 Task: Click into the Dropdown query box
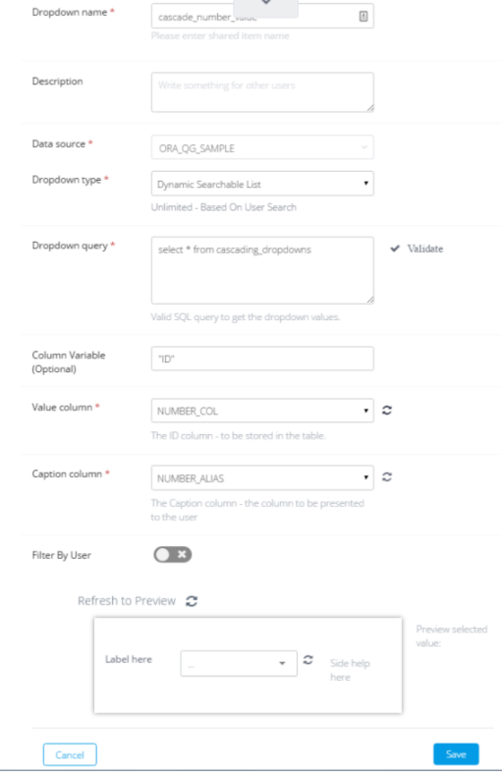[262, 270]
